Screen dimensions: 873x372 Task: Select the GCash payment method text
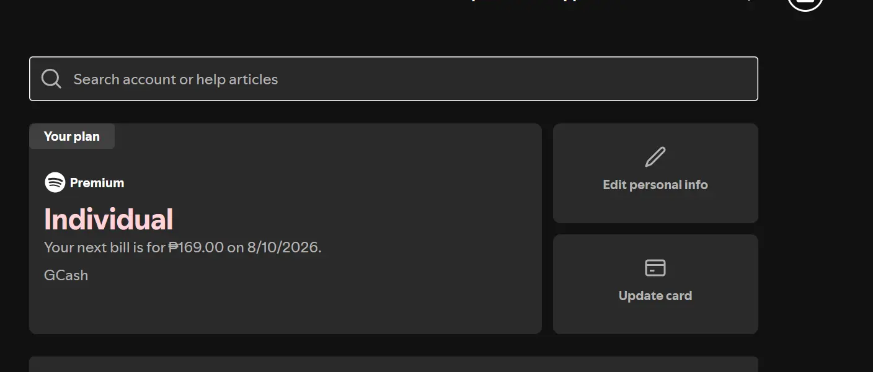tap(66, 275)
